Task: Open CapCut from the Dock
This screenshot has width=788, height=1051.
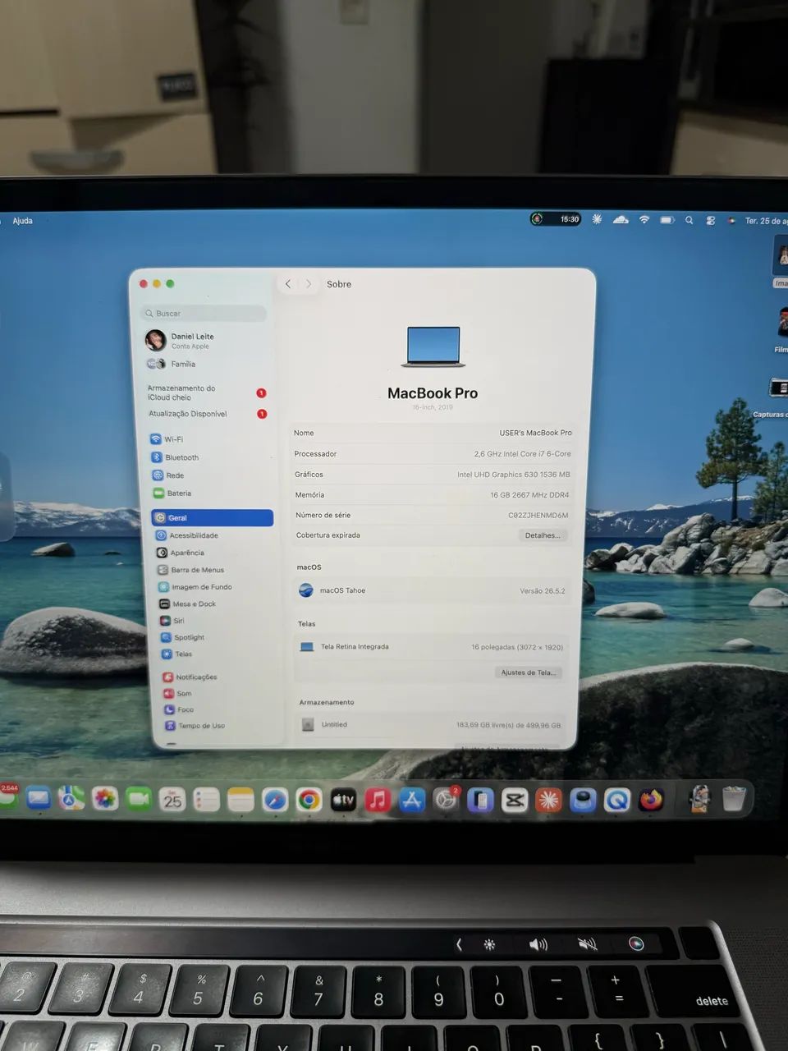Action: [x=515, y=800]
